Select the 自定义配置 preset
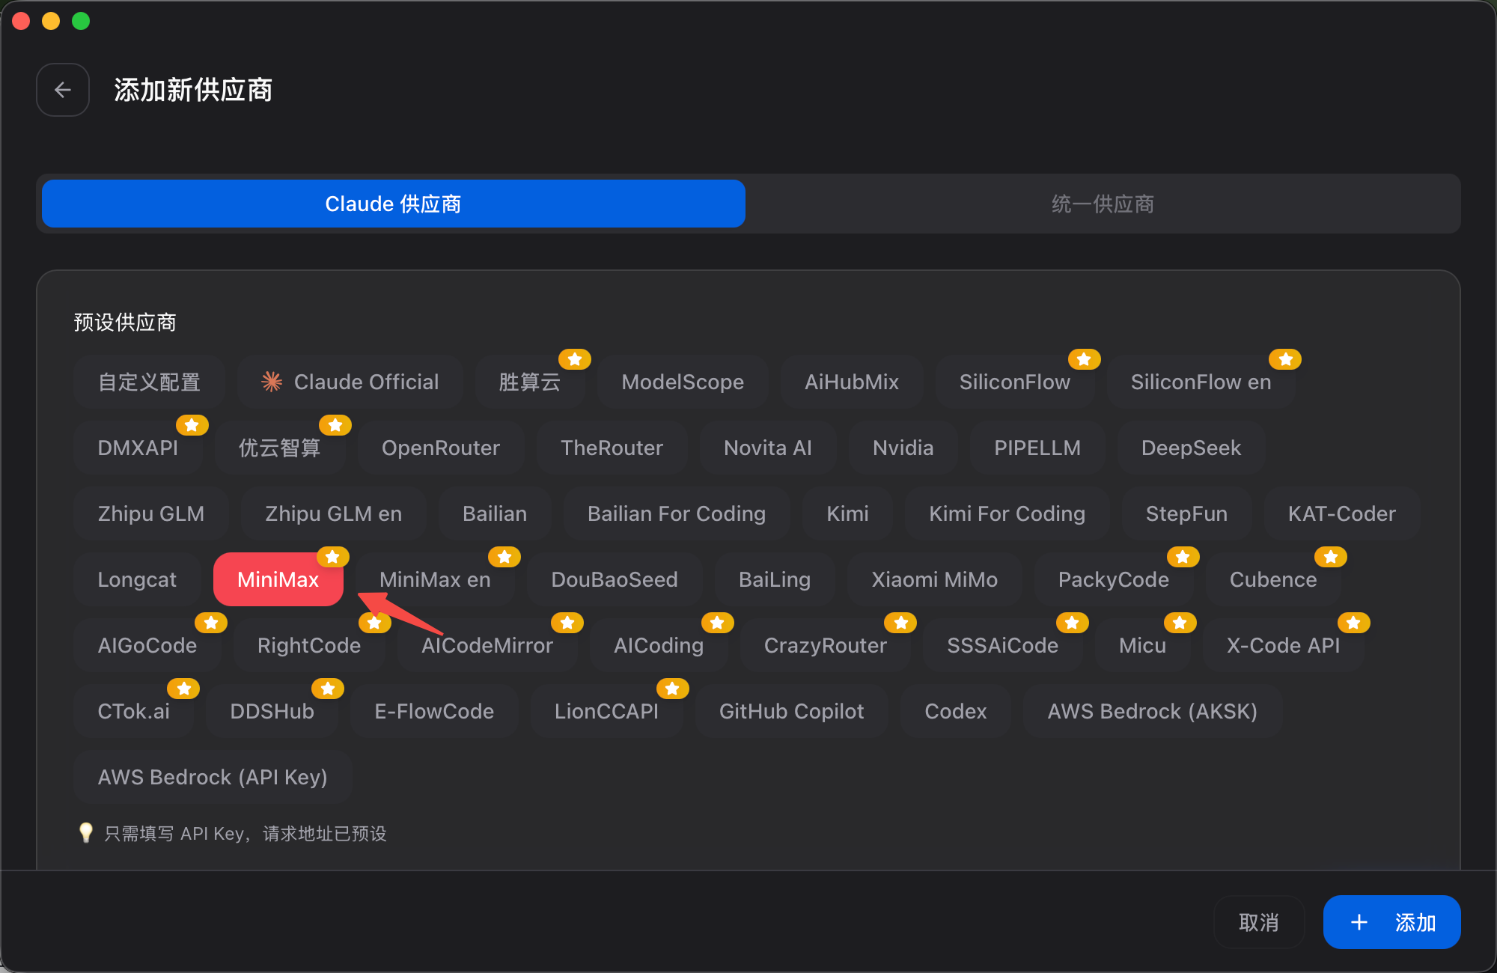The width and height of the screenshot is (1497, 973). coord(150,382)
